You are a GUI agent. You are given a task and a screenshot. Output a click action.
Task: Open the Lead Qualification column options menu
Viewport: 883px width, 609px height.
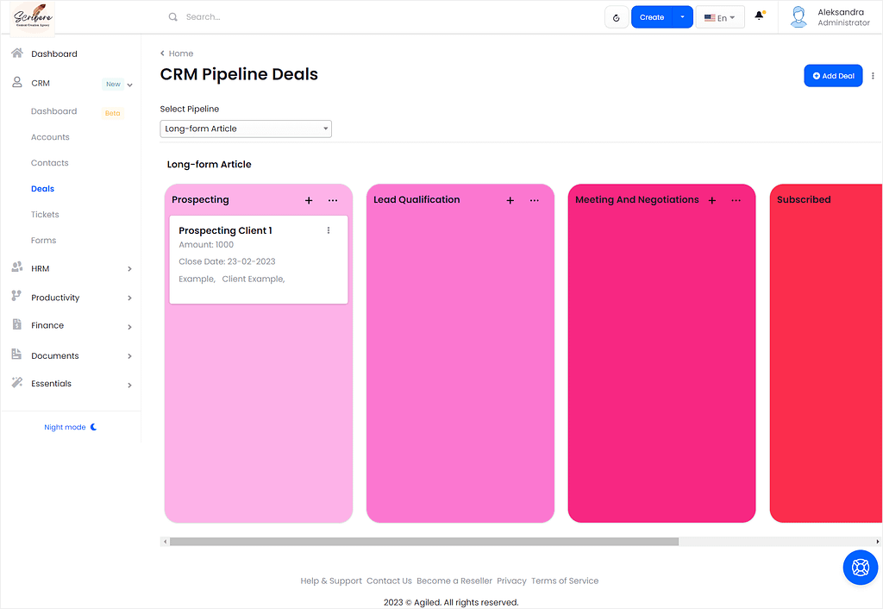(534, 201)
